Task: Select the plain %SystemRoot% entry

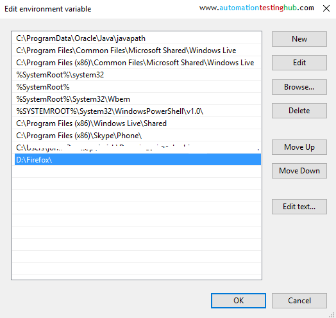Action: (x=137, y=87)
